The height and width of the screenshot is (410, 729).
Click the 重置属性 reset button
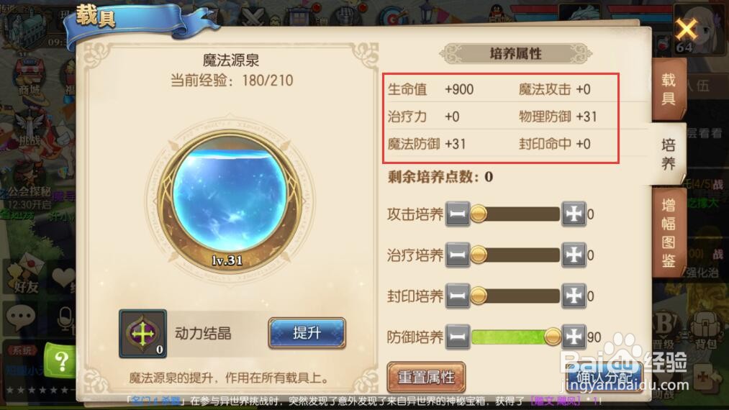426,377
